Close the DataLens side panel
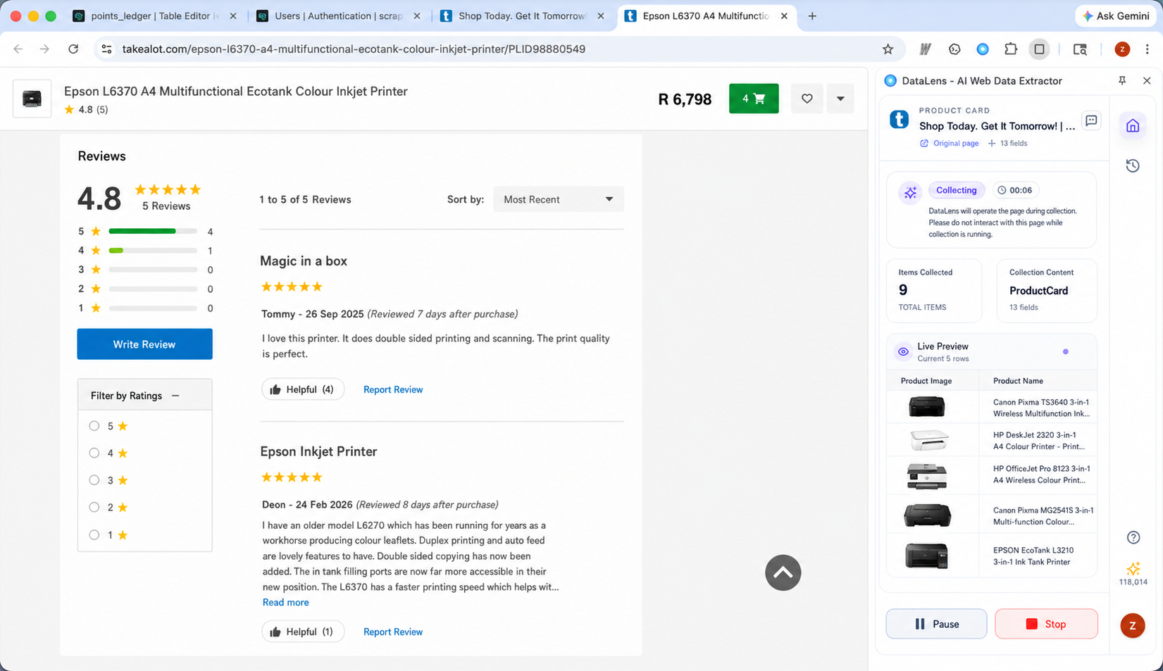The height and width of the screenshot is (671, 1163). [x=1147, y=81]
